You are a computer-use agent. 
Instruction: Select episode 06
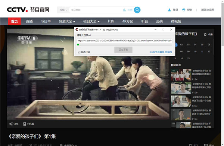(x=209, y=45)
